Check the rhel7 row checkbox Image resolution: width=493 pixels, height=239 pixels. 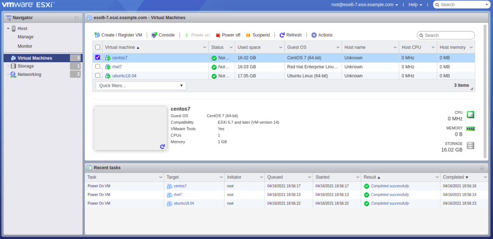pos(97,66)
